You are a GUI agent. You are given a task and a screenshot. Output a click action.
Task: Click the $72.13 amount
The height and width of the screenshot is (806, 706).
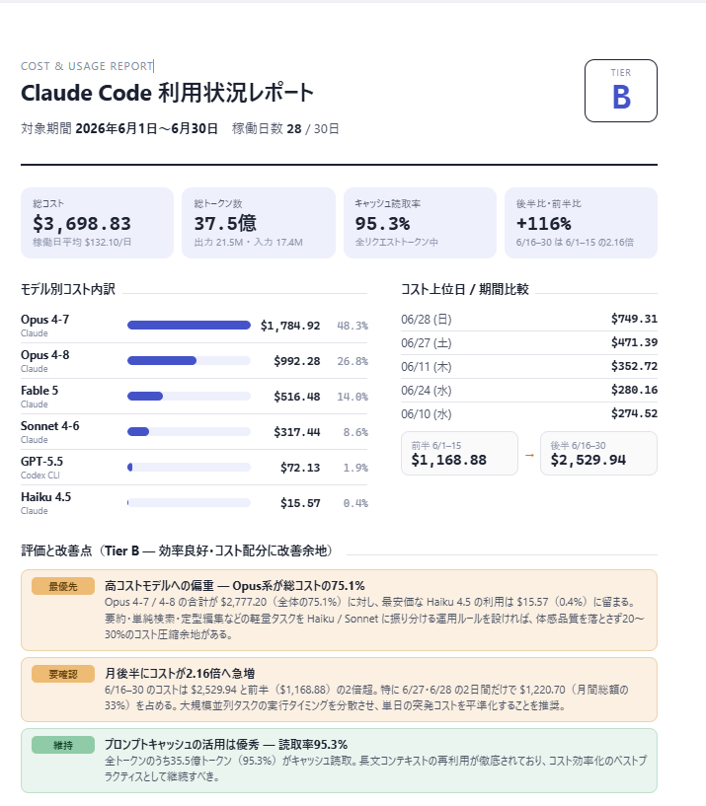pyautogui.click(x=300, y=468)
